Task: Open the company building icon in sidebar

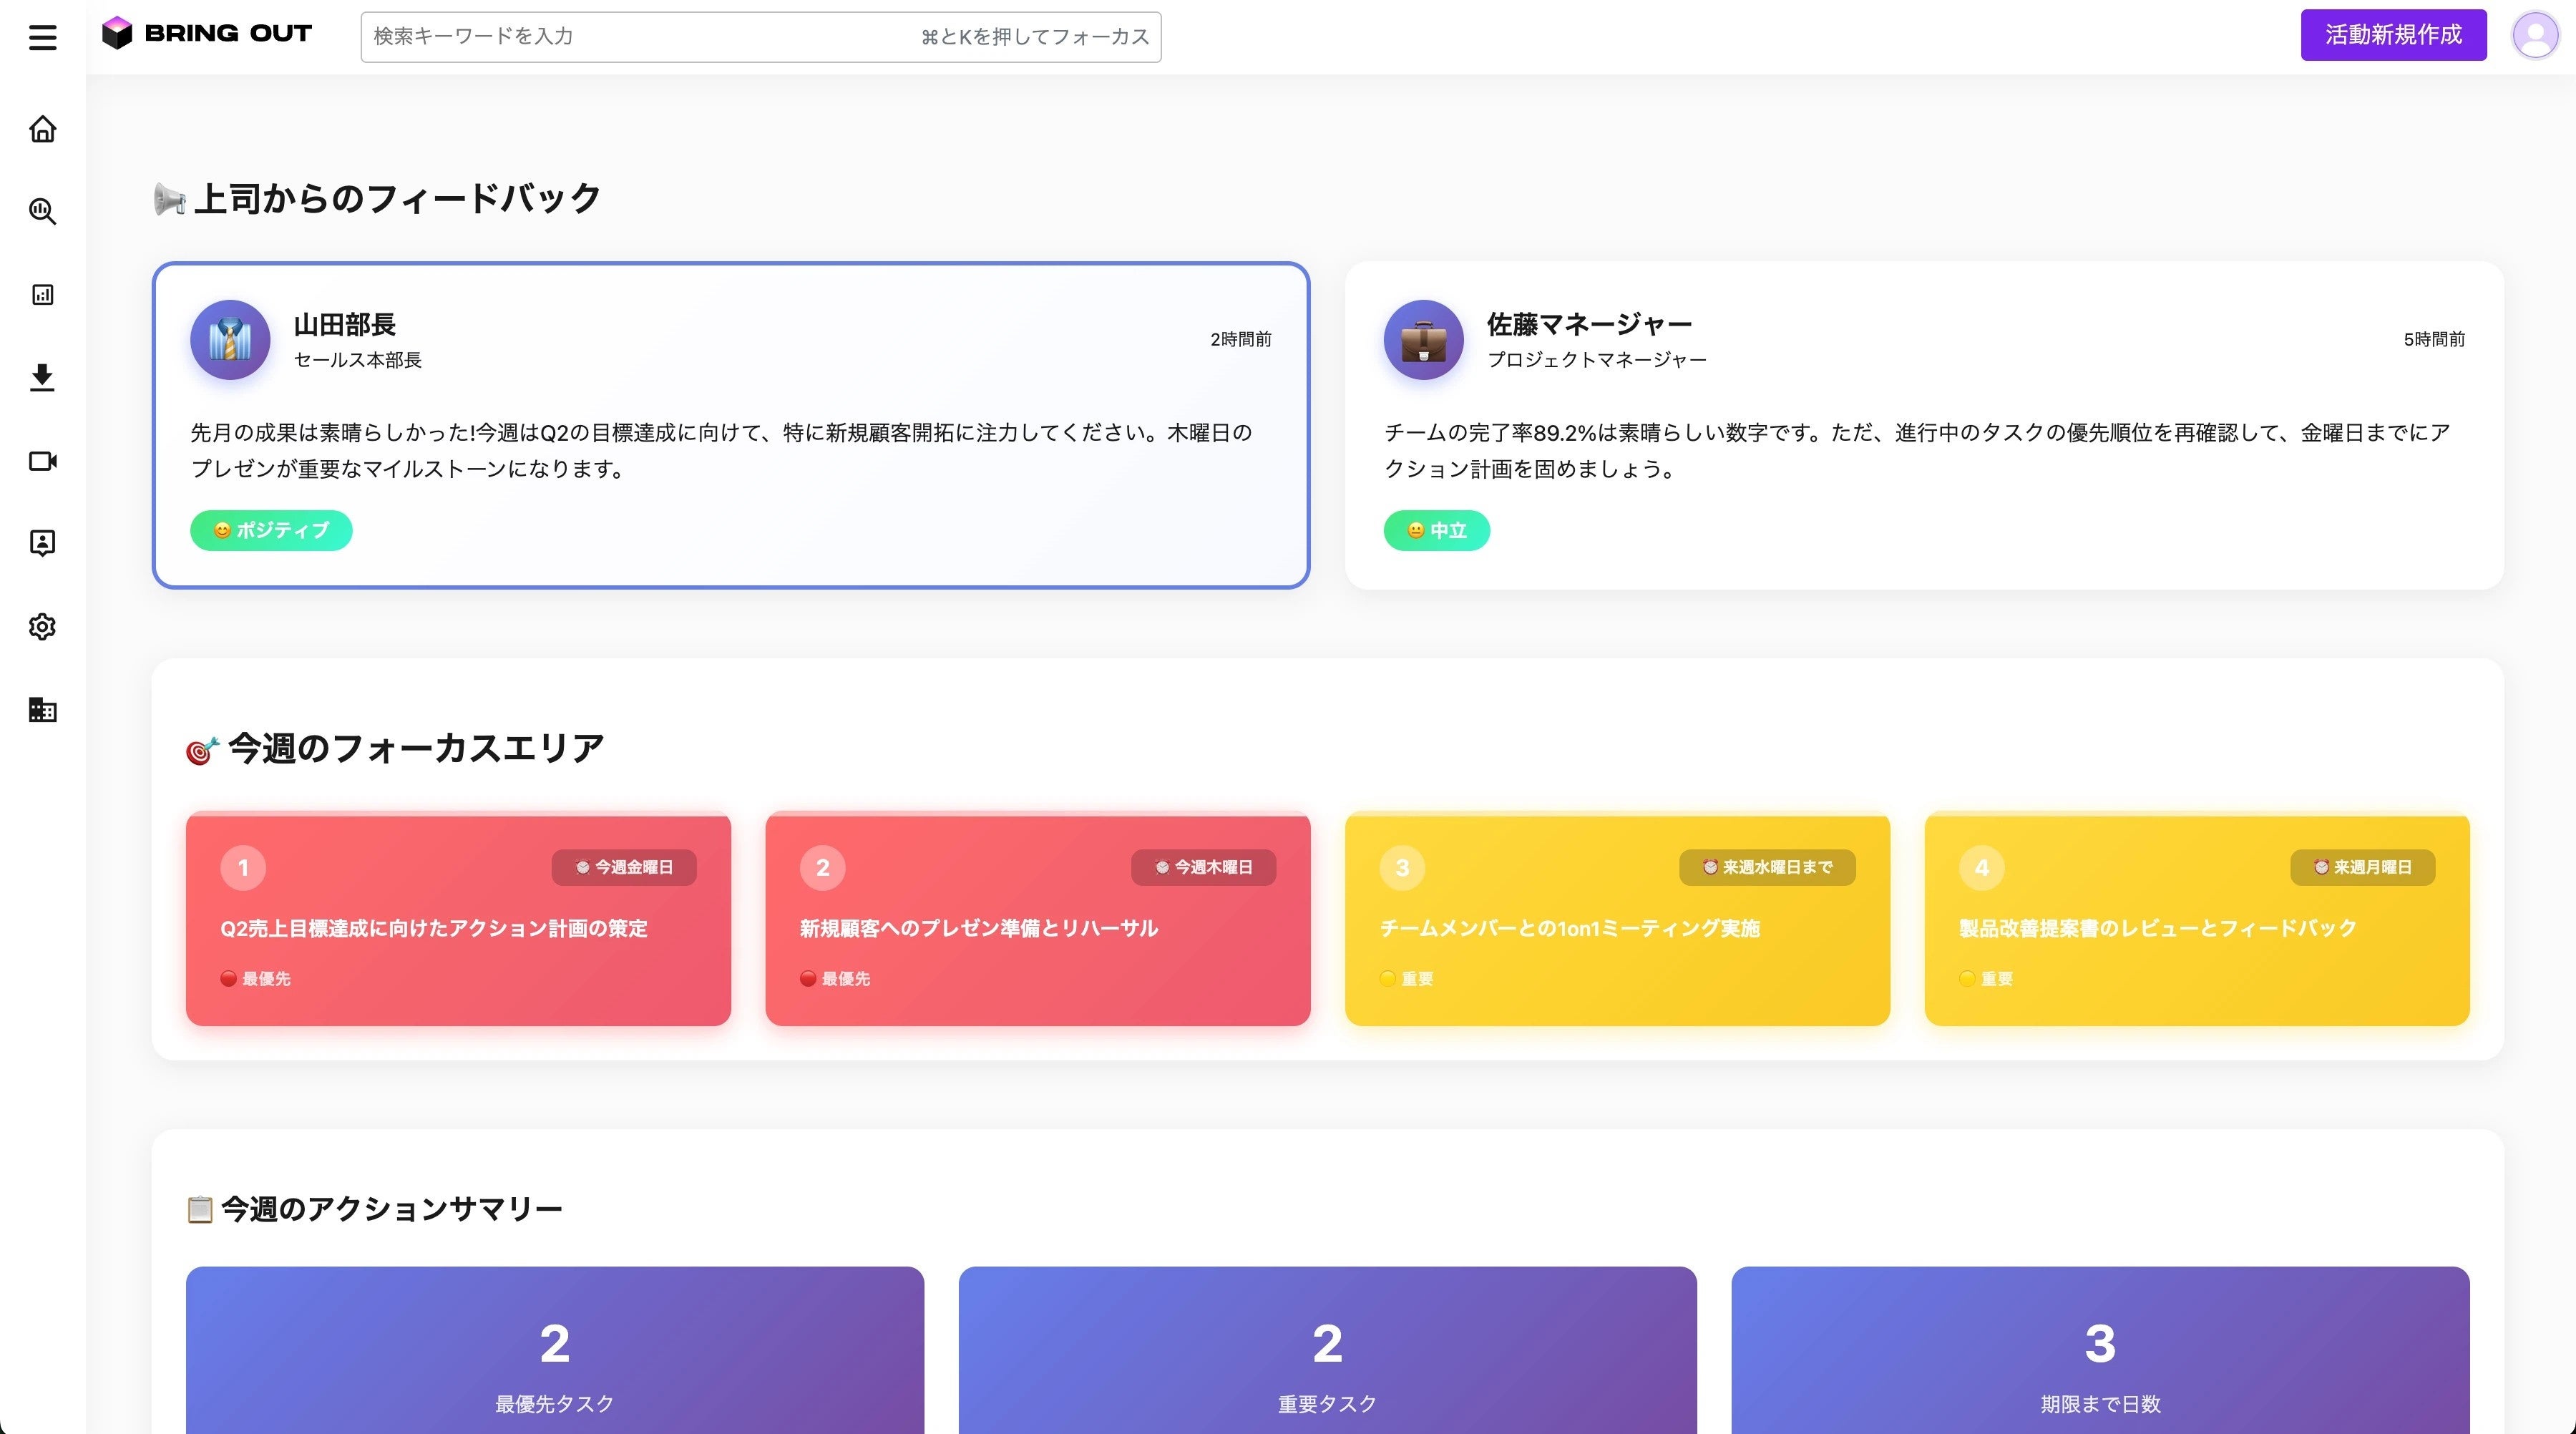Action: click(x=42, y=710)
